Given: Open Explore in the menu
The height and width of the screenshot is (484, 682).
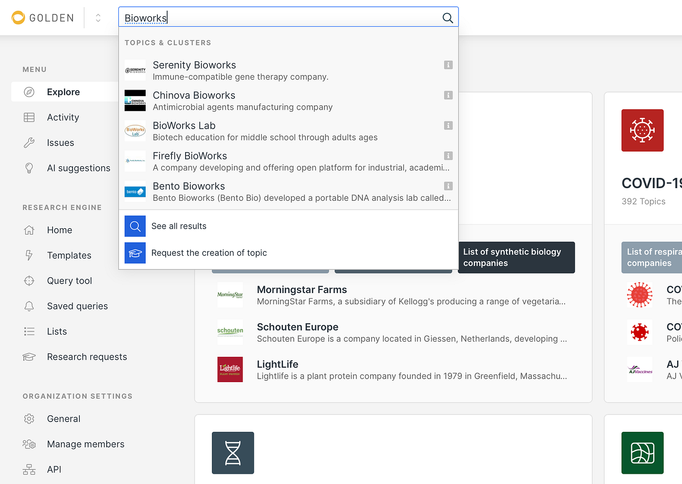Looking at the screenshot, I should coord(64,92).
